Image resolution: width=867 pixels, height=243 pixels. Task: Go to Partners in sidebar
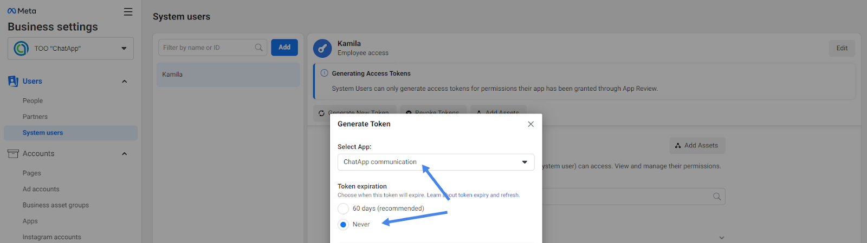click(35, 117)
